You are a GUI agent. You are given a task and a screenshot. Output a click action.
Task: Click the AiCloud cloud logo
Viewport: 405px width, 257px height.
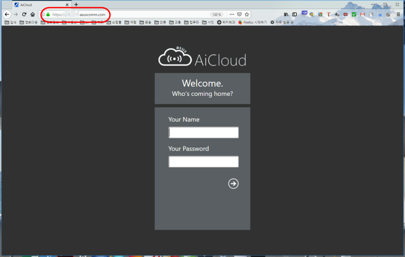[x=175, y=56]
